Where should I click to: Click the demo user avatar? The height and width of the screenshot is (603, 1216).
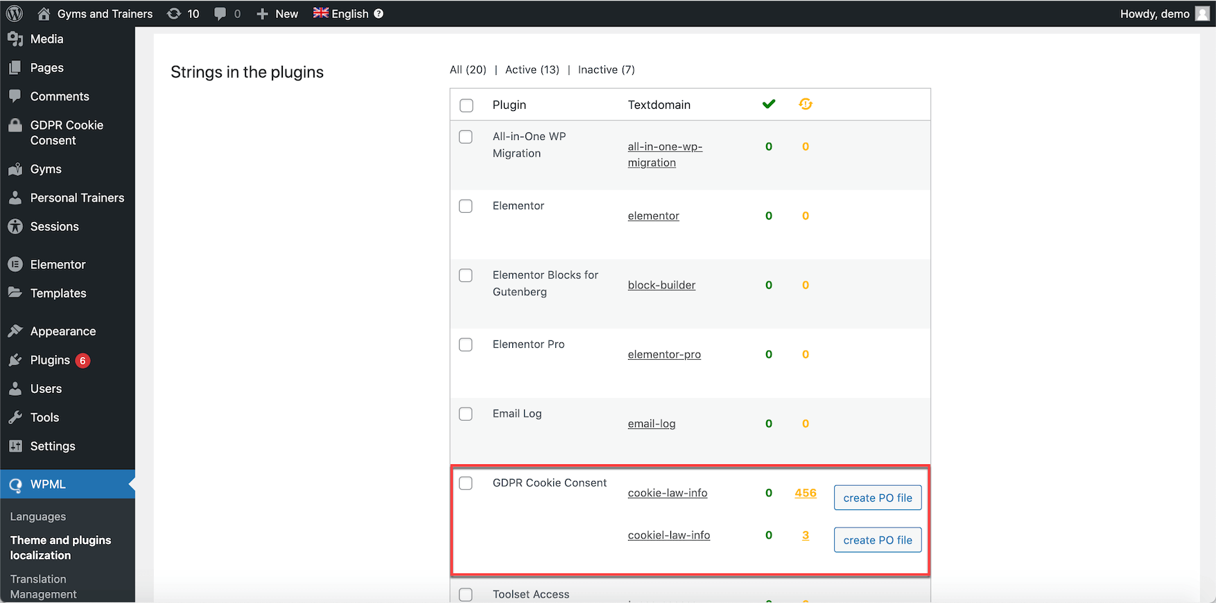point(1202,13)
